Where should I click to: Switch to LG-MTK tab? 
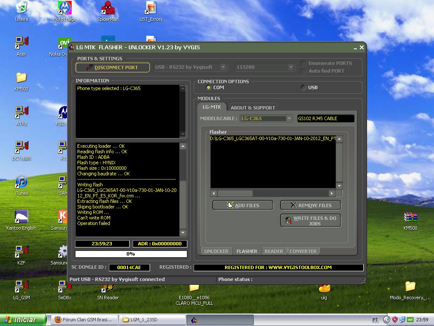point(212,107)
